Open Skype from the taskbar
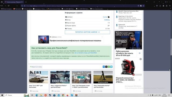 coord(72,95)
